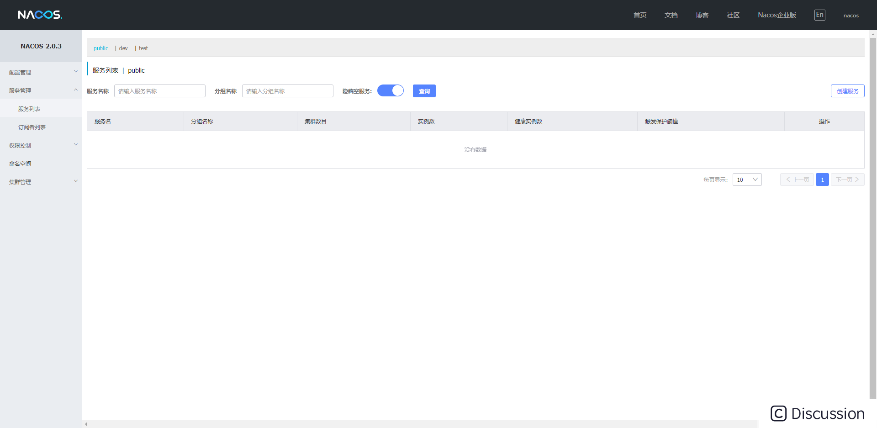The height and width of the screenshot is (428, 877).
Task: Toggle the hide empty services switch
Action: tap(391, 90)
